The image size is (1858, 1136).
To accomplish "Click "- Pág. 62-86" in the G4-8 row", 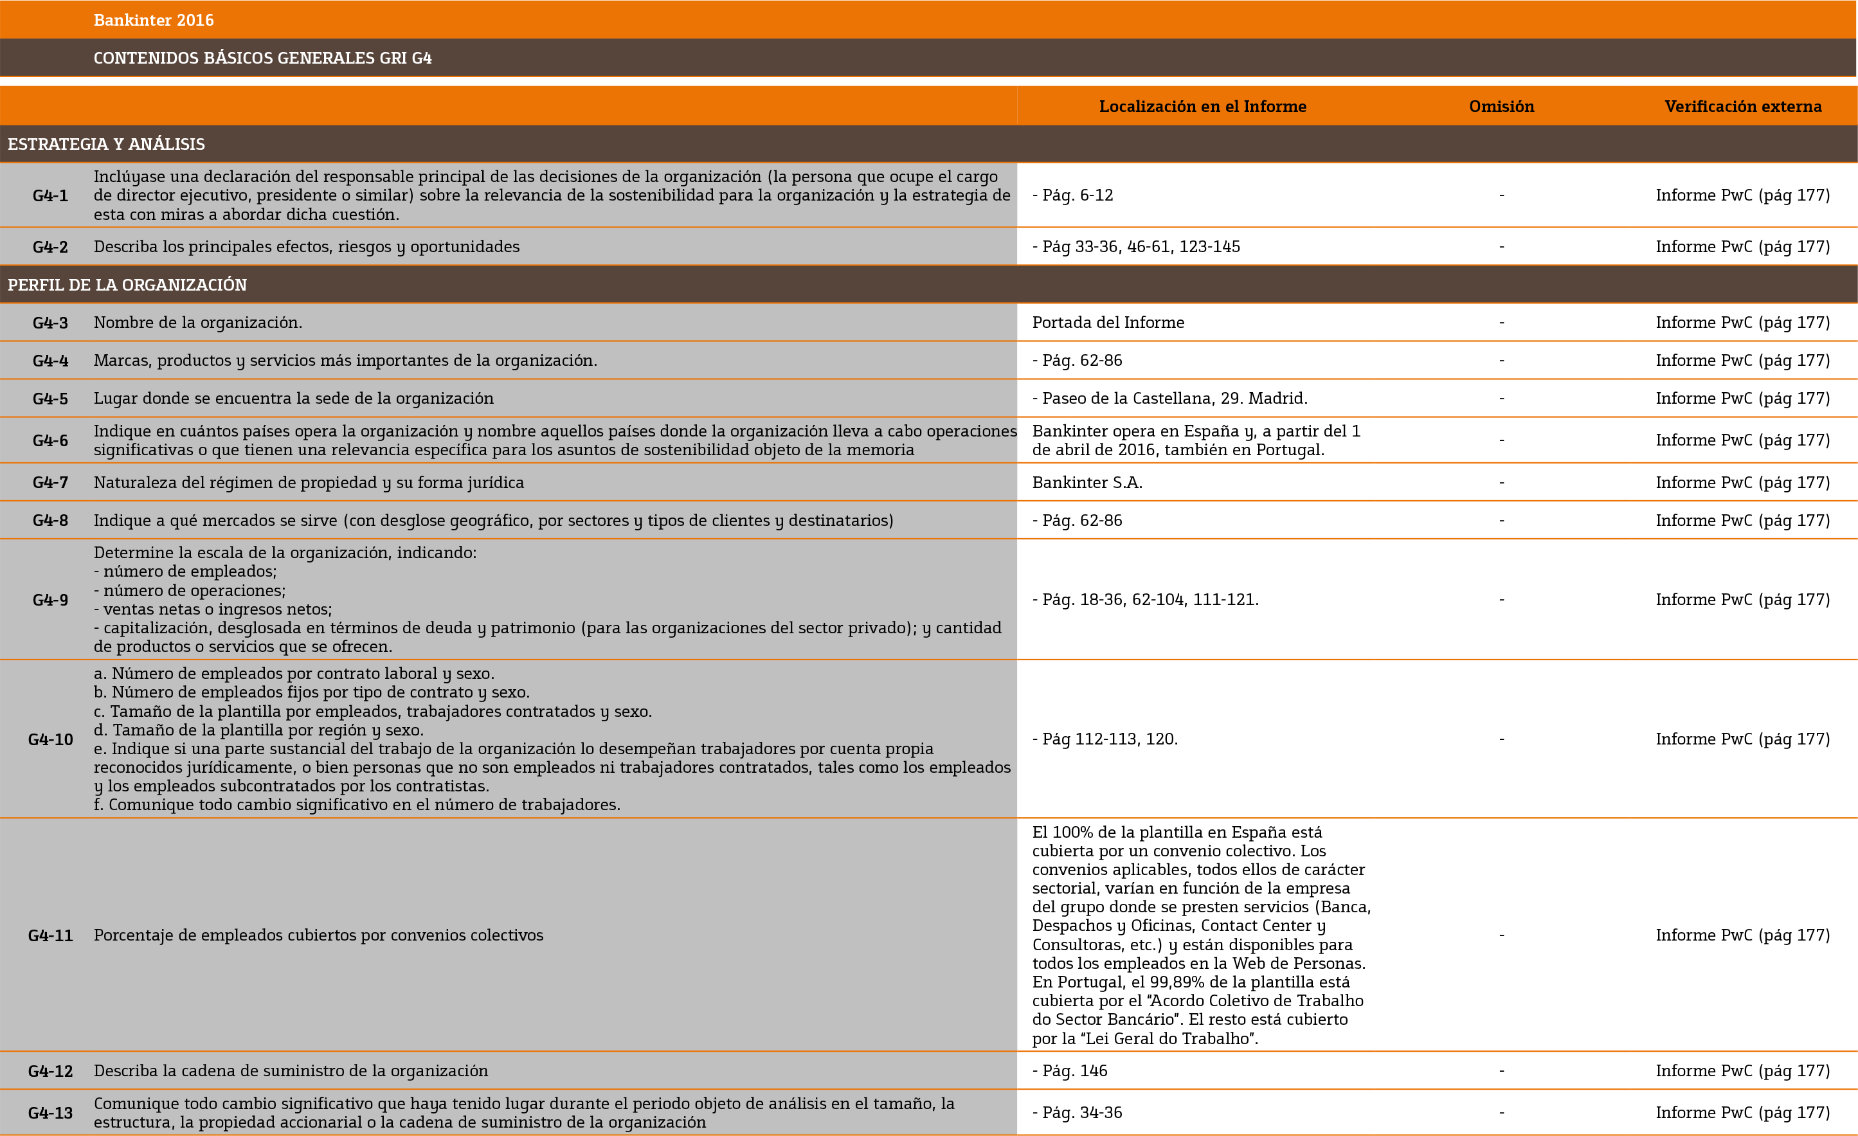I will 1077,520.
